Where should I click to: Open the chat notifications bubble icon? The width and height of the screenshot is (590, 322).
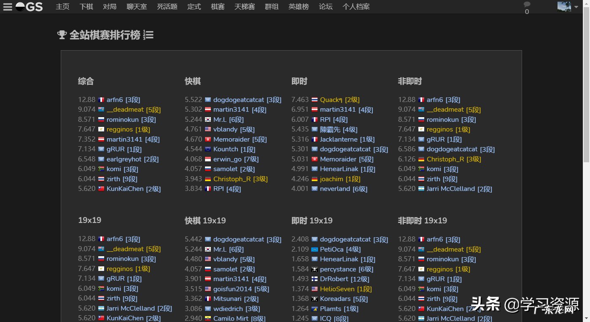pos(527,5)
